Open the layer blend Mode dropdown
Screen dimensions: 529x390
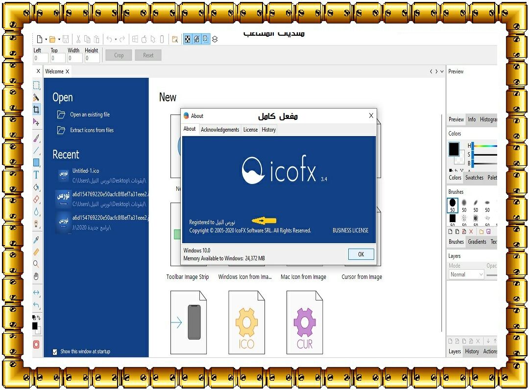466,275
